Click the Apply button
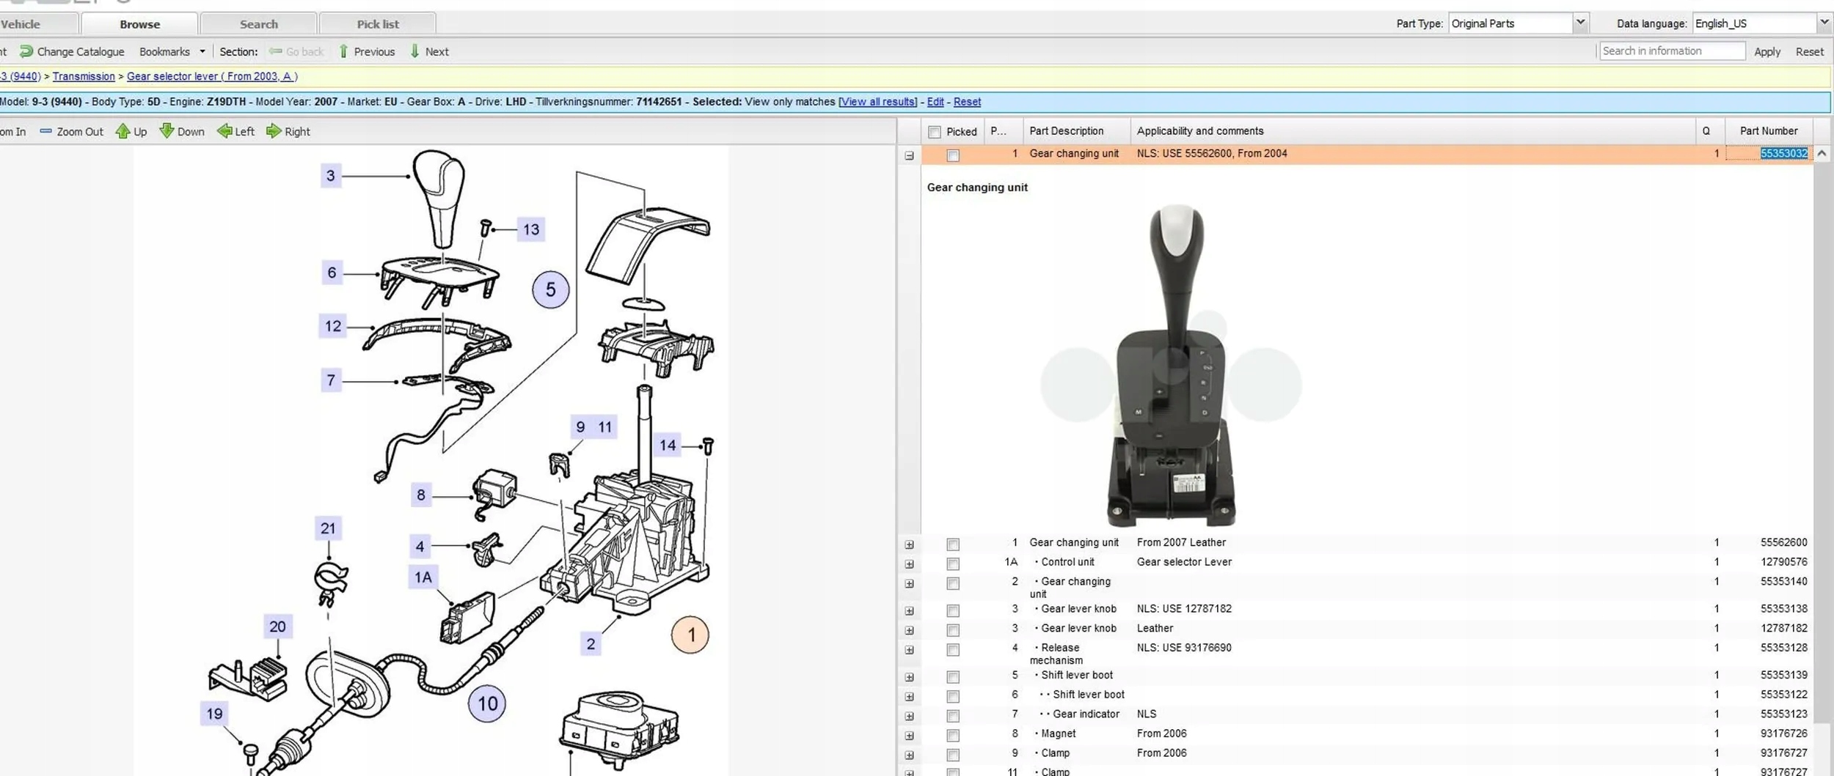The width and height of the screenshot is (1834, 776). pyautogui.click(x=1767, y=51)
